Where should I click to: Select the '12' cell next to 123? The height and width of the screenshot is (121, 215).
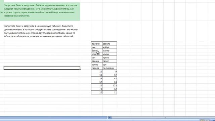click(x=97, y=85)
